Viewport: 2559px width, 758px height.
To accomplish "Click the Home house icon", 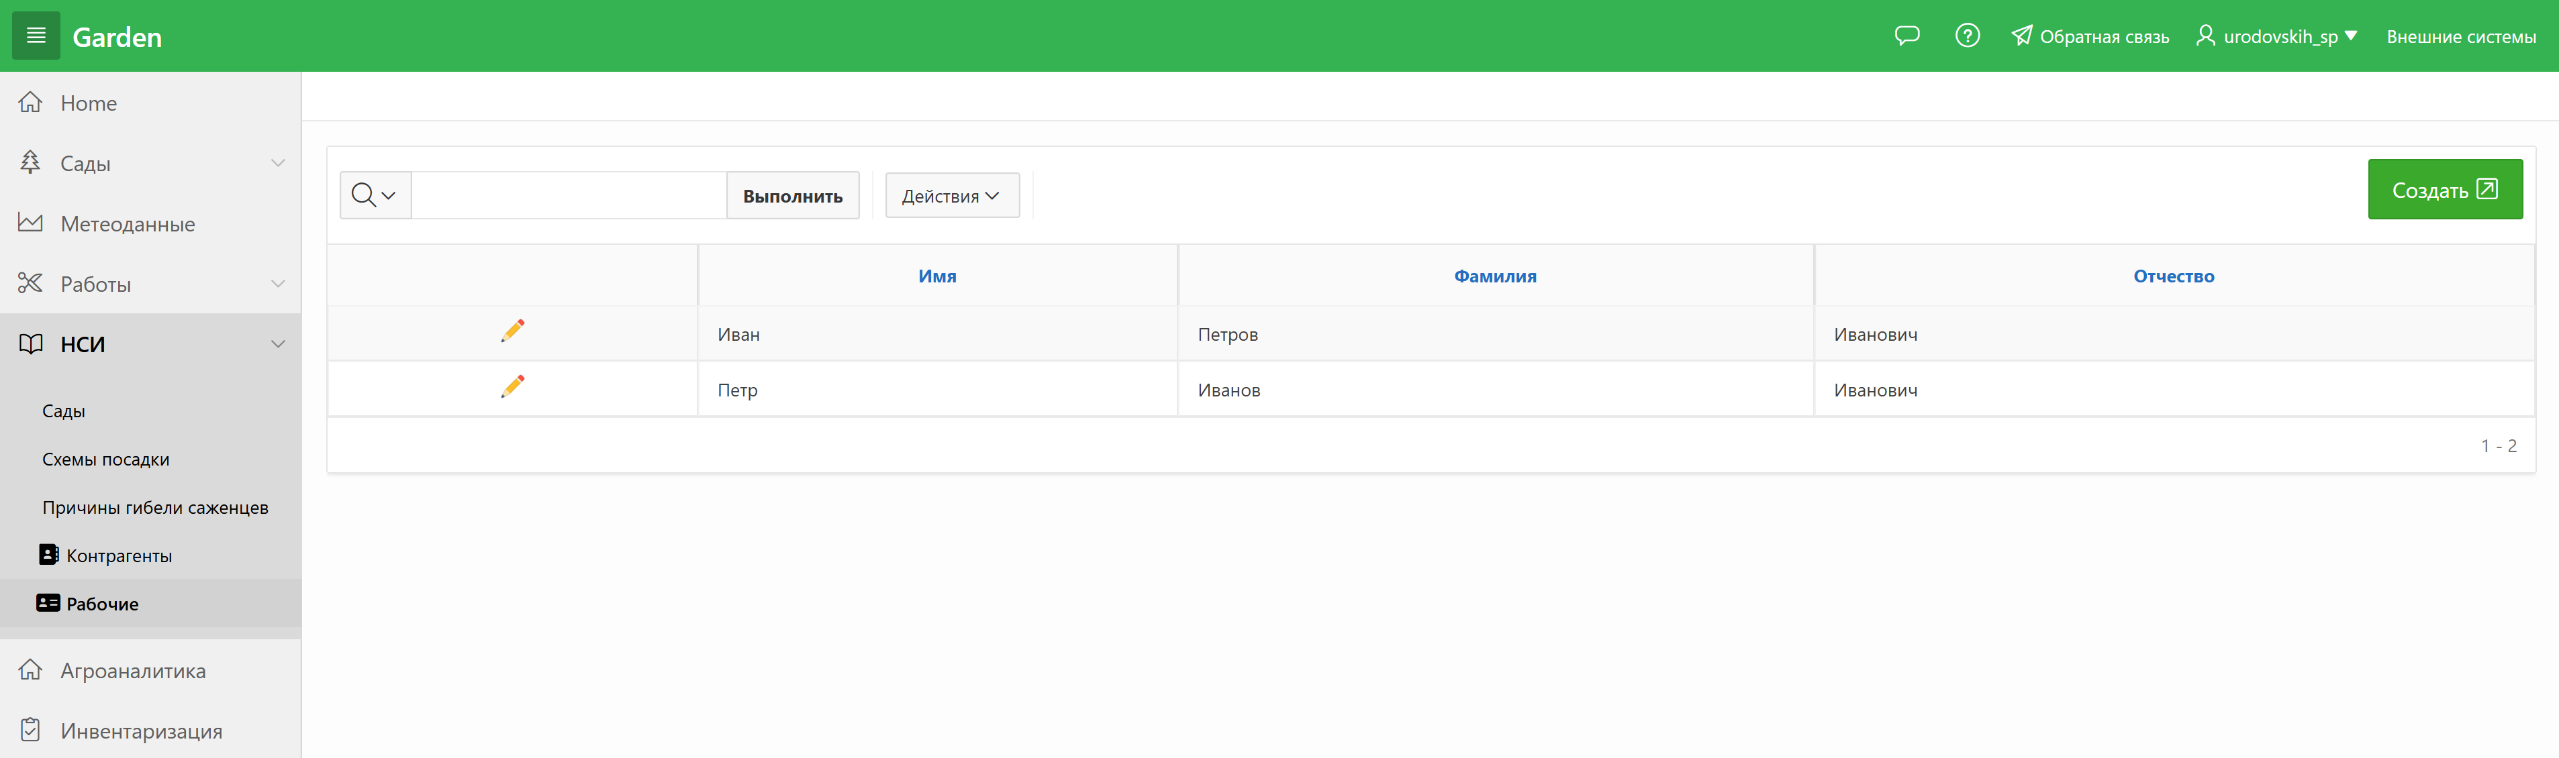I will pos(31,102).
